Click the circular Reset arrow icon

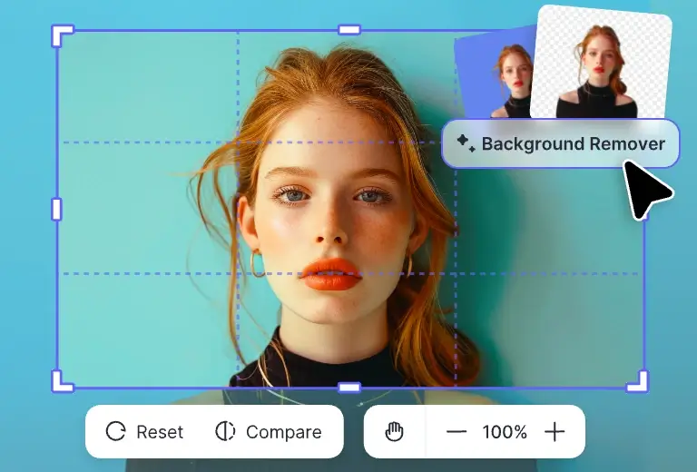pos(115,431)
